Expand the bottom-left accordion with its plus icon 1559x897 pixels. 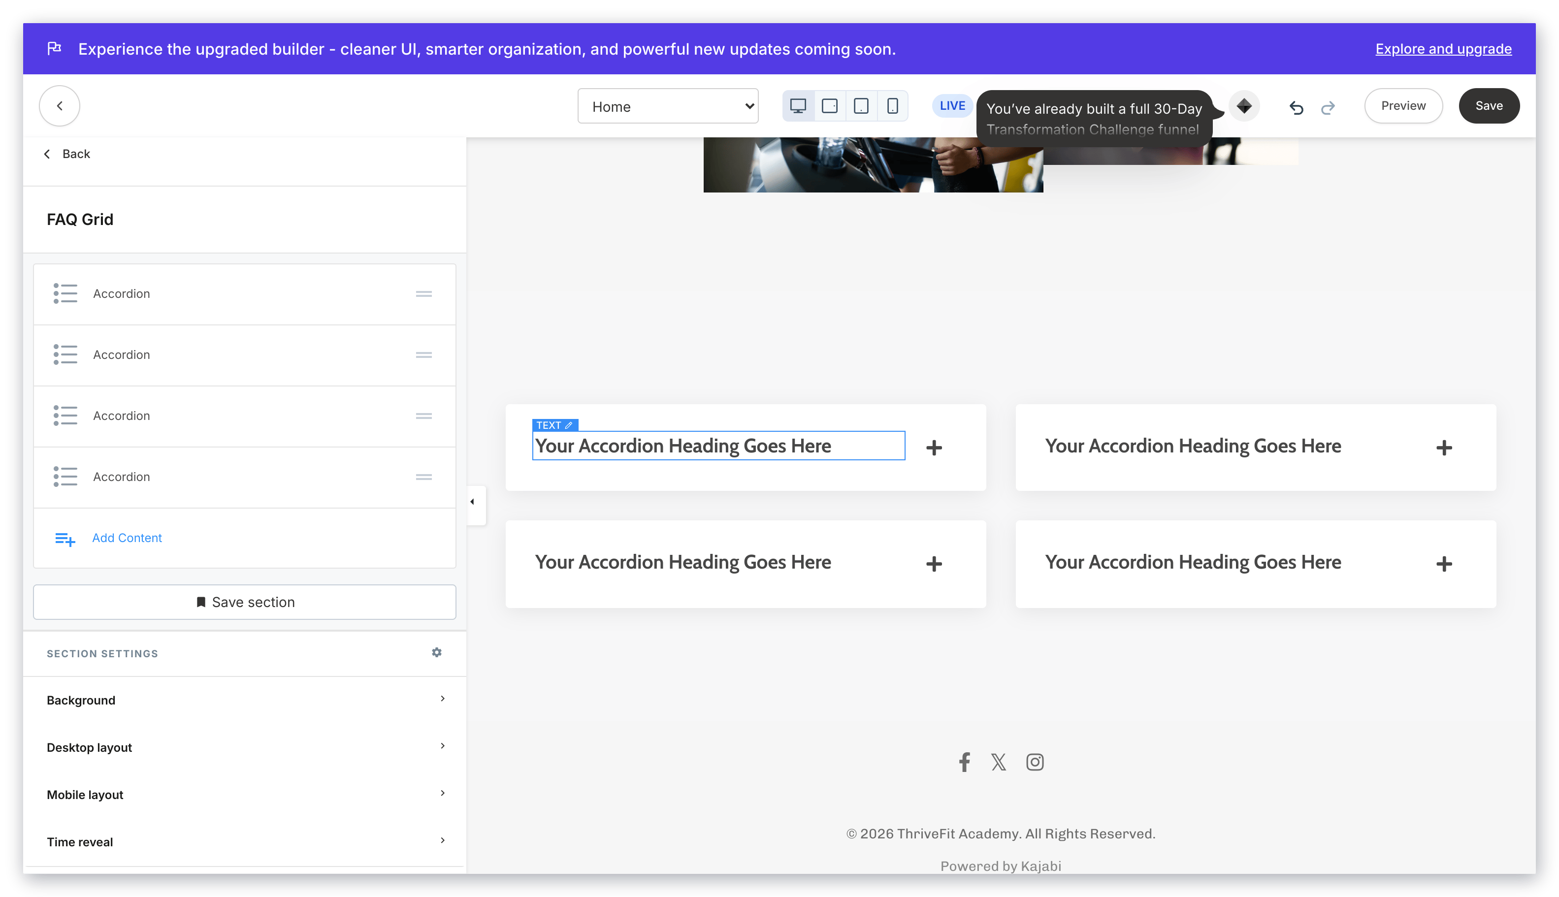coord(934,564)
